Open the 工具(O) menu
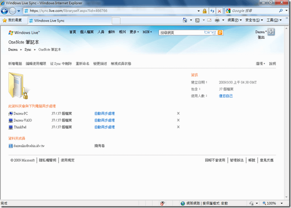The image size is (291, 208). pos(274,20)
